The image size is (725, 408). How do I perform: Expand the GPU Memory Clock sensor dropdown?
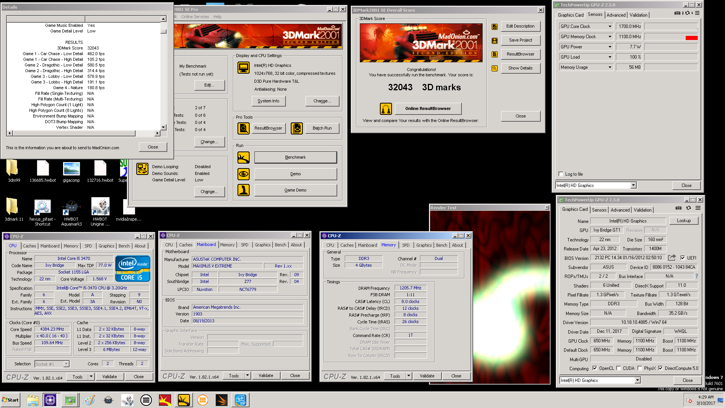click(x=609, y=37)
